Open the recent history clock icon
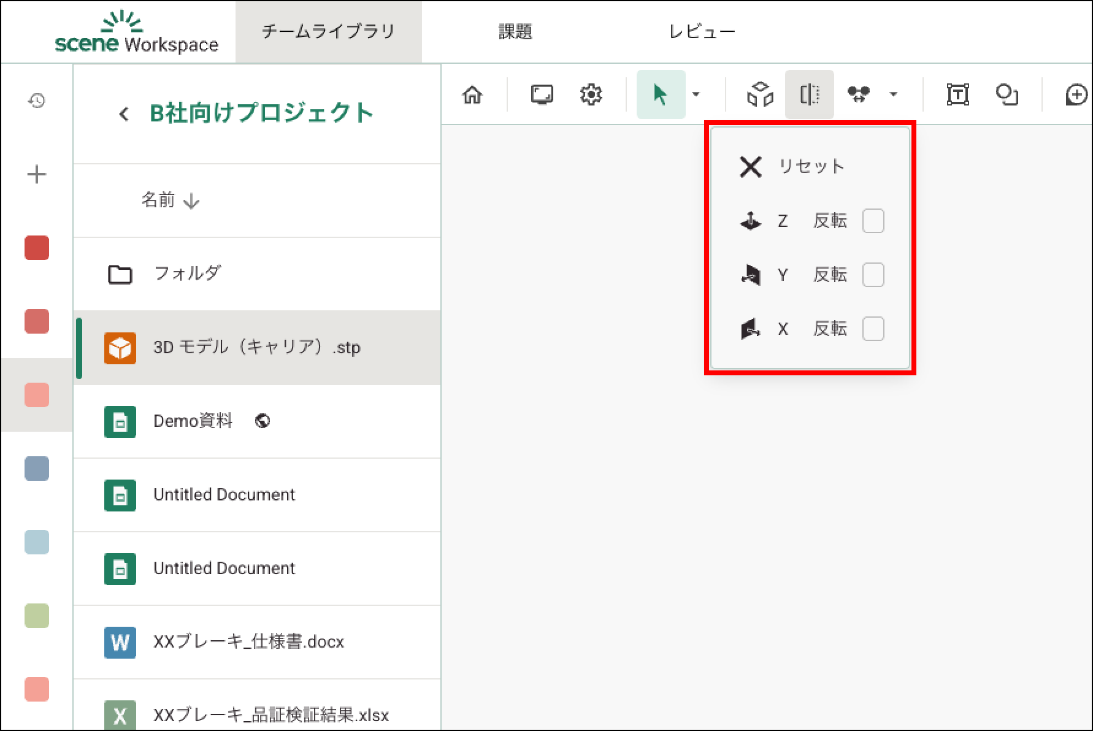Screen dimensions: 1093x731 [x=37, y=101]
